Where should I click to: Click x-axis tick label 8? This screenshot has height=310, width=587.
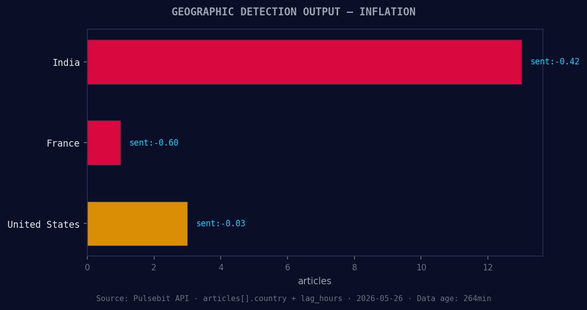pos(354,267)
